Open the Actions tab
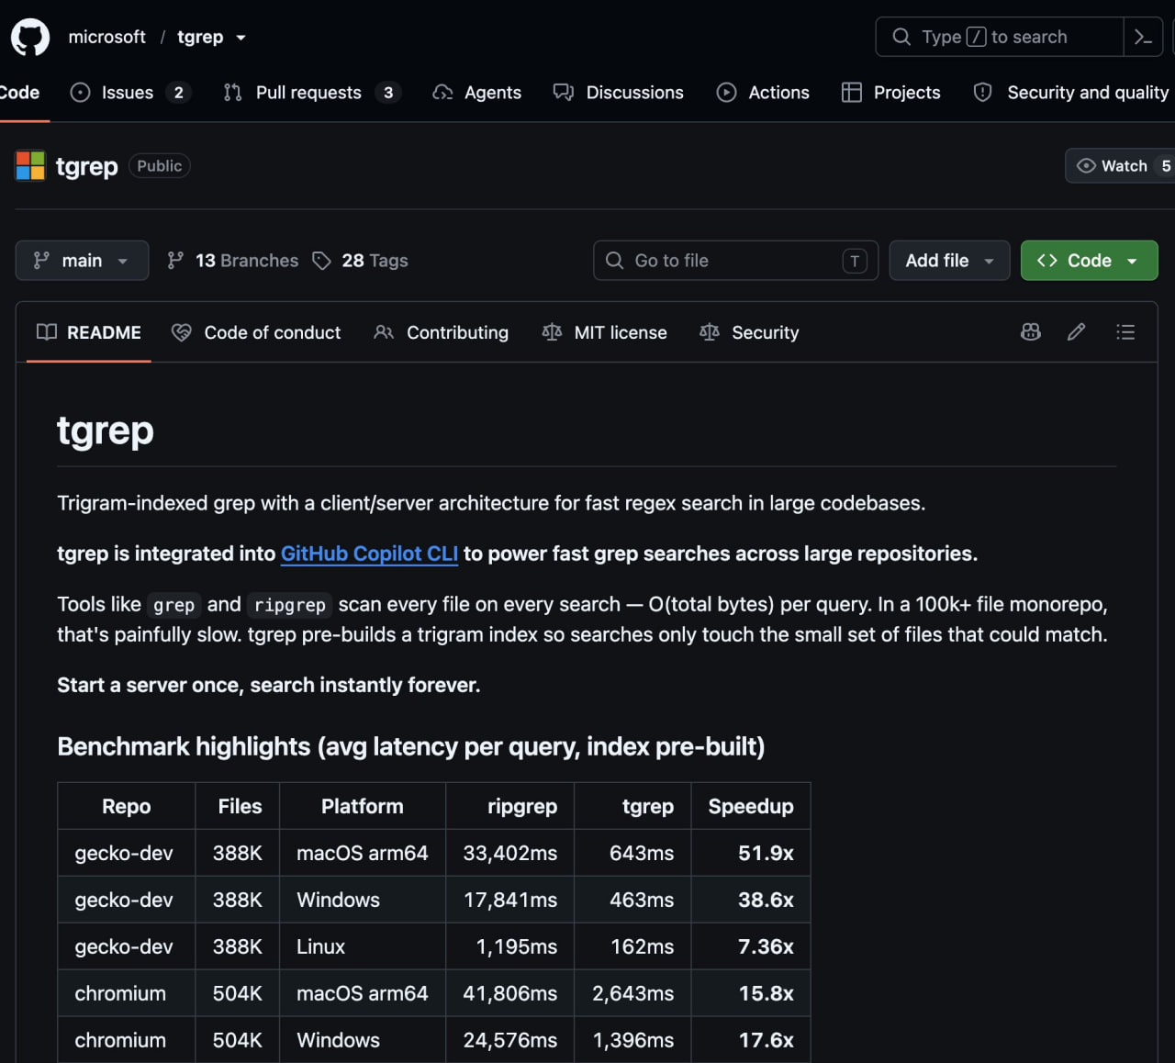This screenshot has height=1063, width=1175. 763,93
